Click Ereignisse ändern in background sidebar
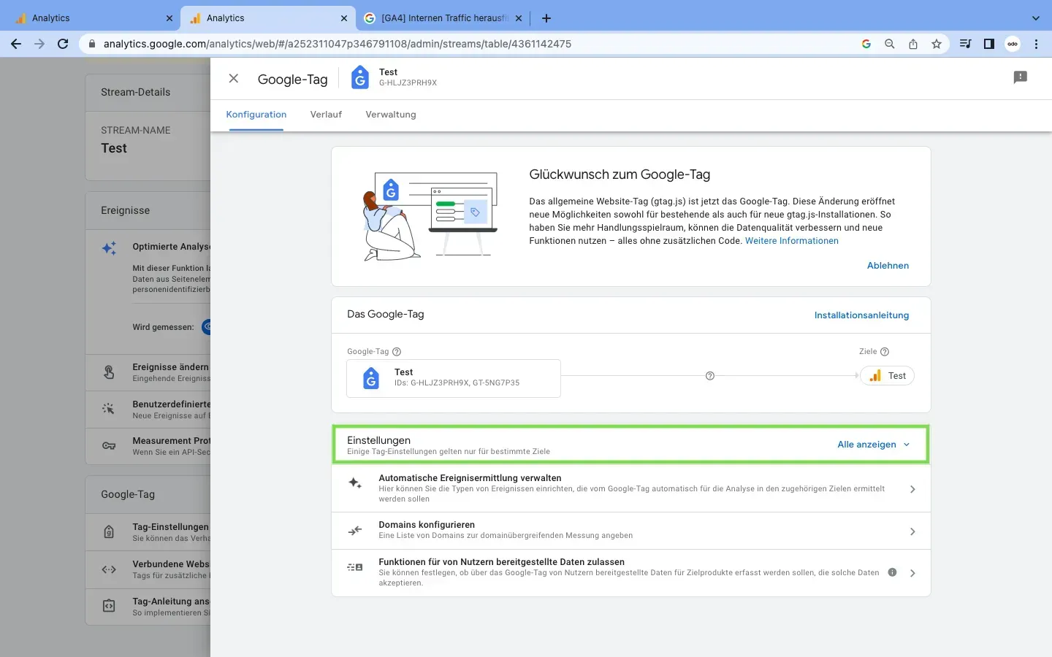 click(x=148, y=372)
